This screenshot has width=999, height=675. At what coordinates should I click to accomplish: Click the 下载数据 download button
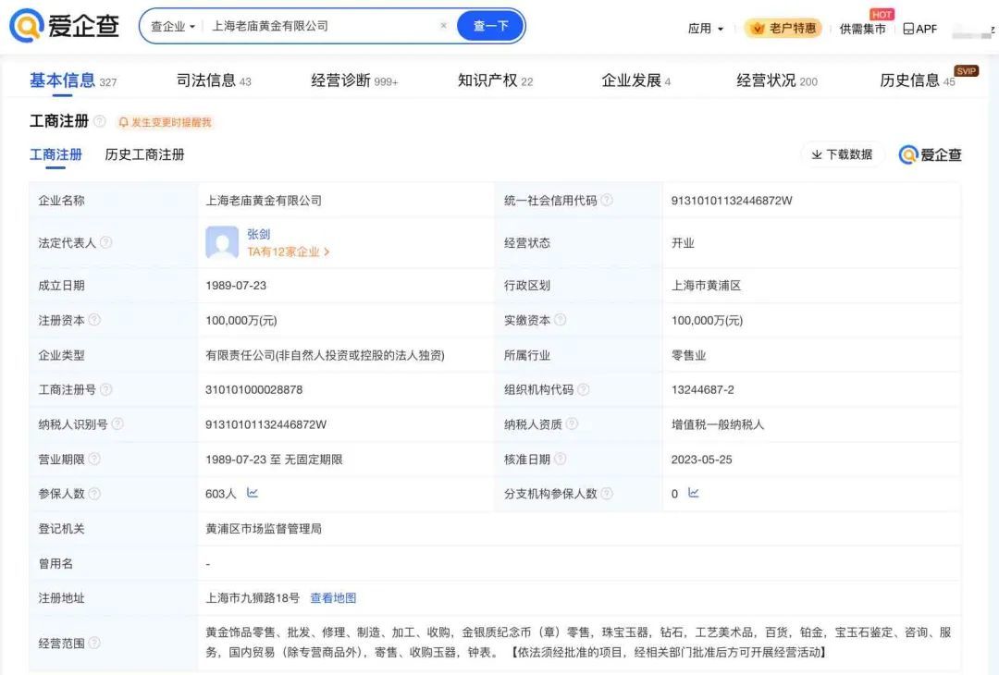point(842,154)
